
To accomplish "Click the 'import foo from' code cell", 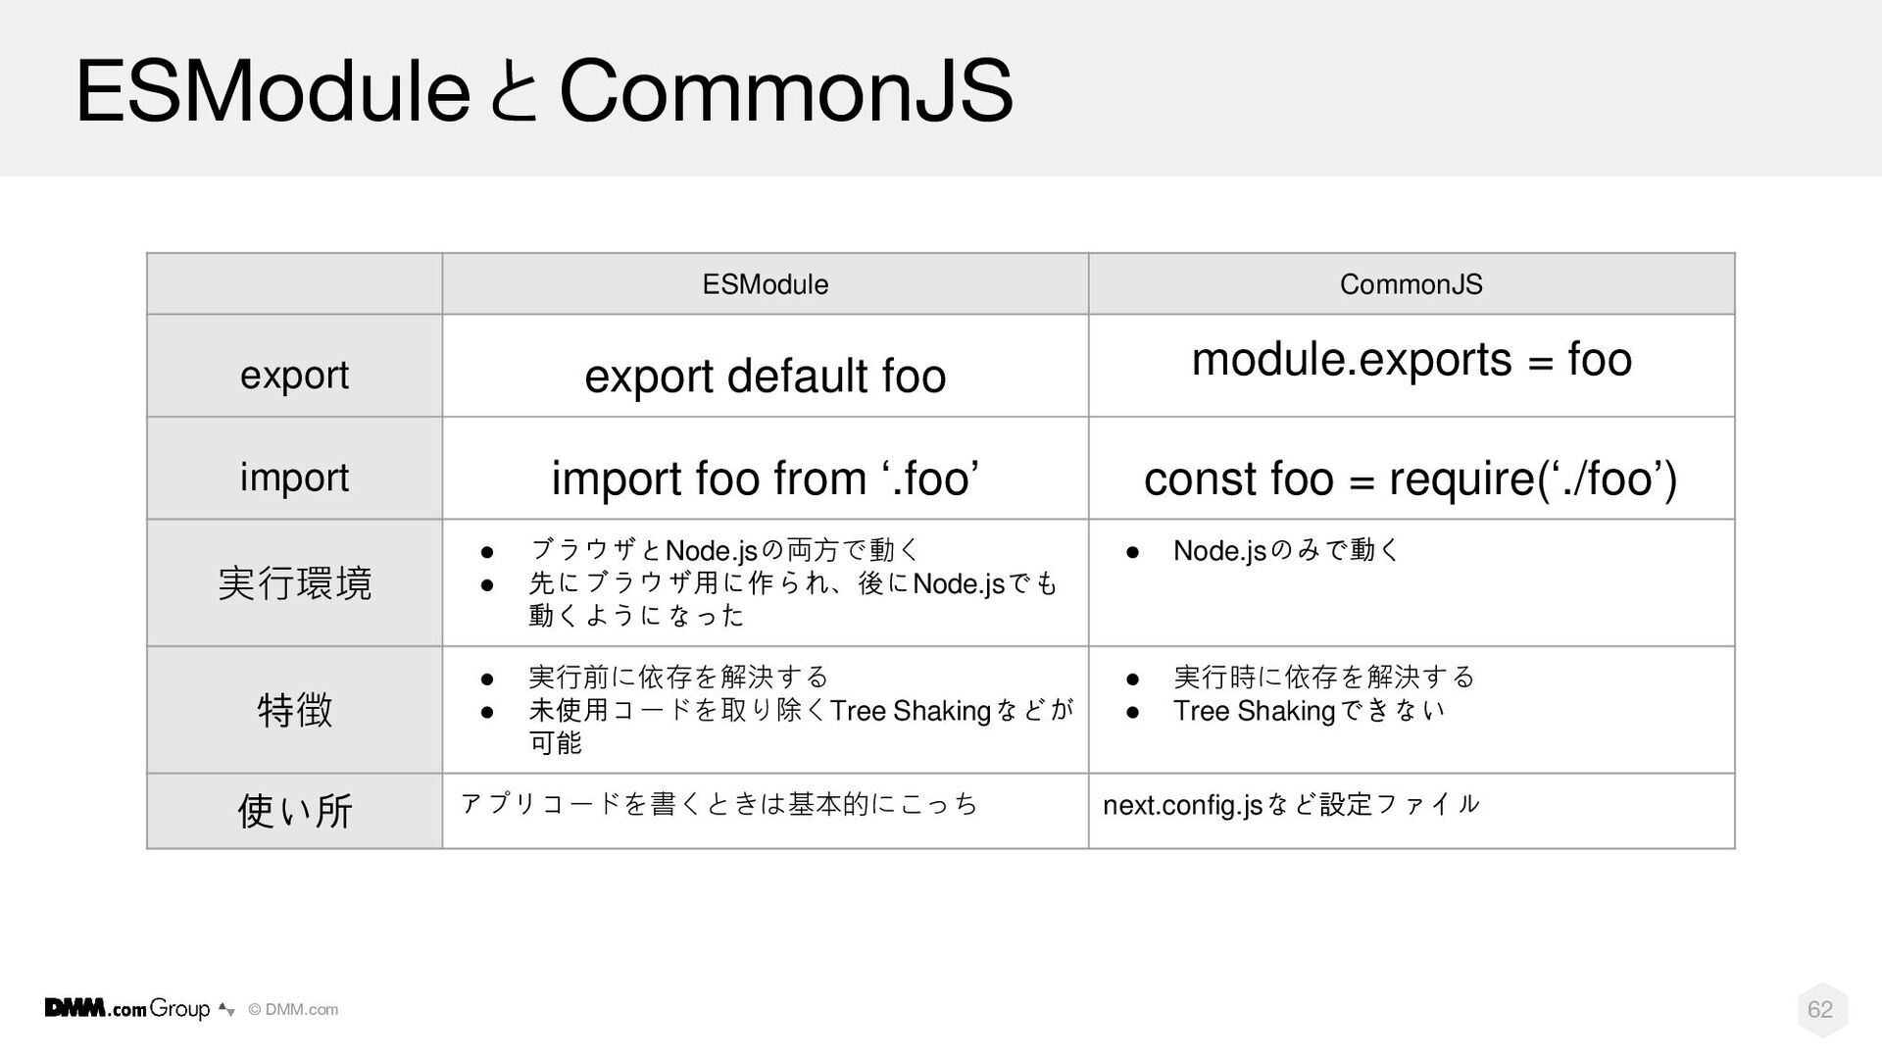I will [765, 468].
